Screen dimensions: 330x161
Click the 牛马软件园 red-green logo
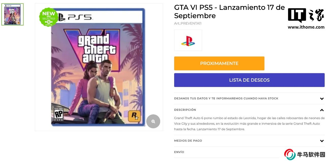290,154
